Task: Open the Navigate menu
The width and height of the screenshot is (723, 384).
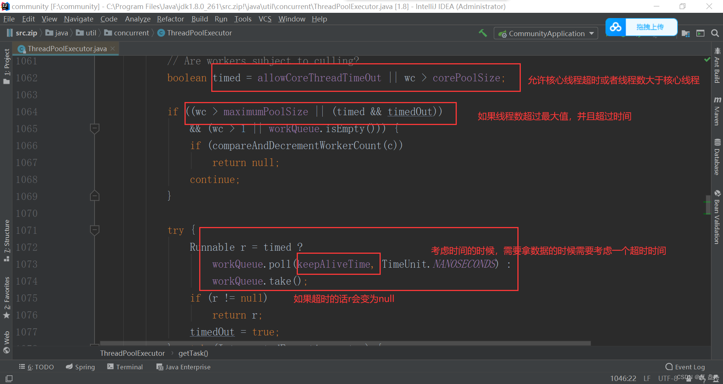Action: coord(79,19)
